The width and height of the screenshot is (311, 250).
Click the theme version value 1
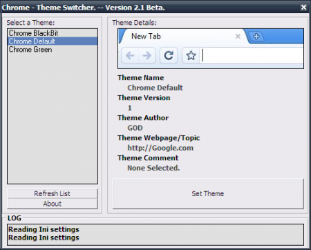tap(129, 108)
